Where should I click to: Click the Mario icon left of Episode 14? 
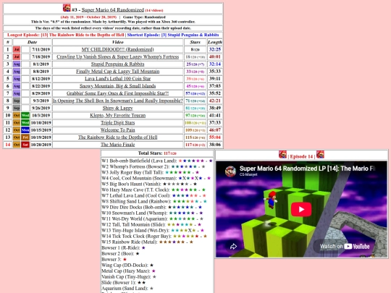tap(282, 155)
